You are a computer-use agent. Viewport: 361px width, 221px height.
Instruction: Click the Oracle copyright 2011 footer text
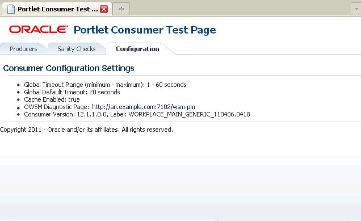click(x=86, y=130)
